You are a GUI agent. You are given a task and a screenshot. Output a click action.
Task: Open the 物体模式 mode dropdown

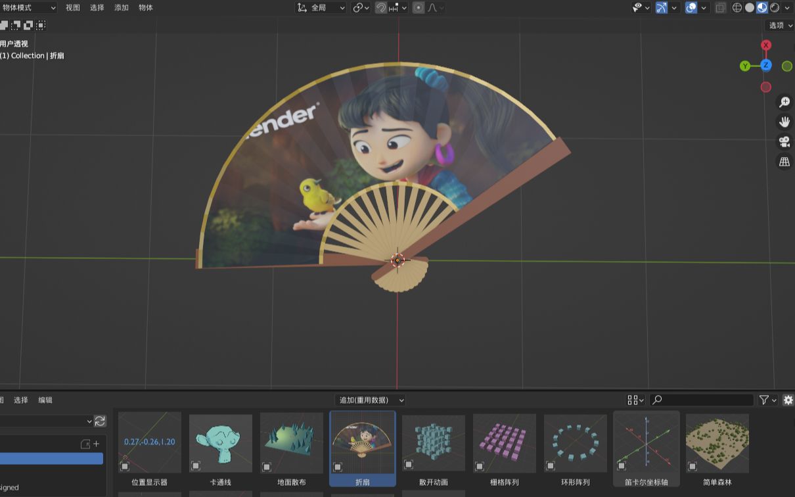coord(28,8)
